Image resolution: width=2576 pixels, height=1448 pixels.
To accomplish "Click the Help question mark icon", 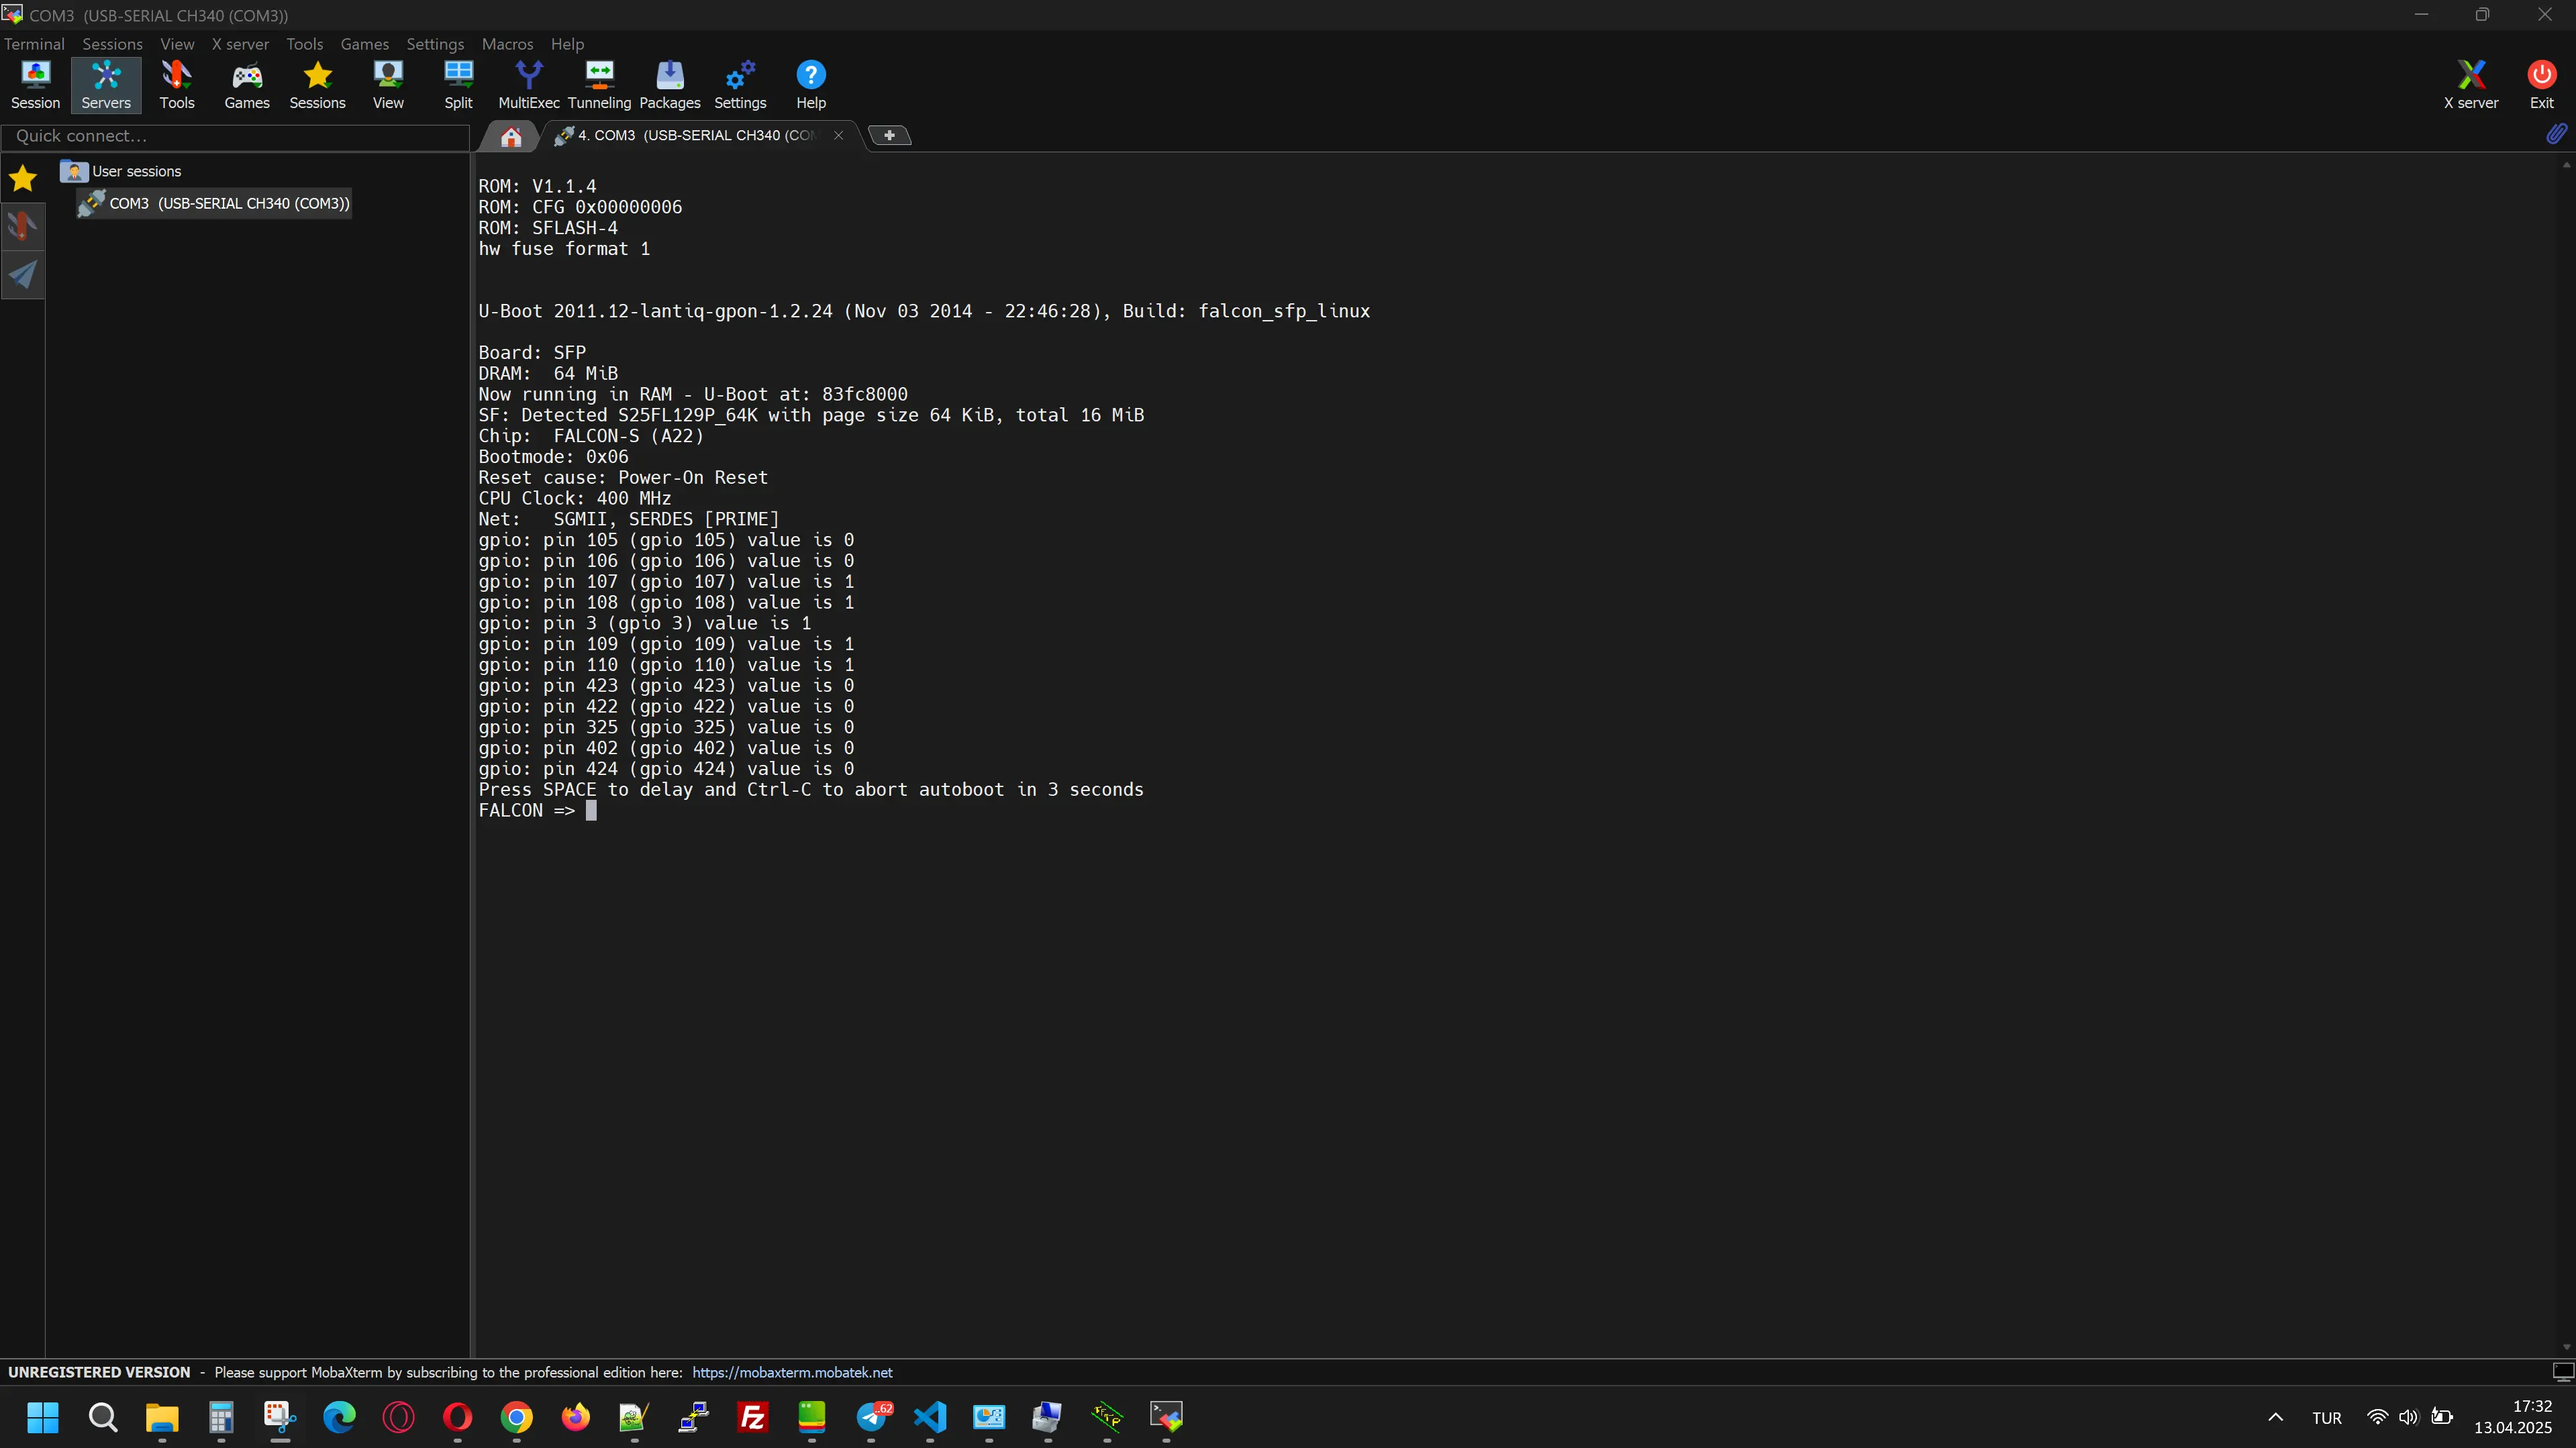I will (811, 85).
